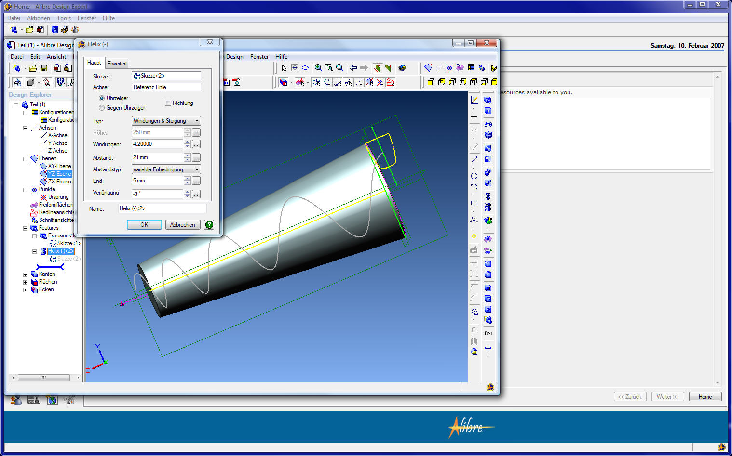Open the Abstandstyp dropdown
Screen dimensions: 732x456
[x=166, y=169]
